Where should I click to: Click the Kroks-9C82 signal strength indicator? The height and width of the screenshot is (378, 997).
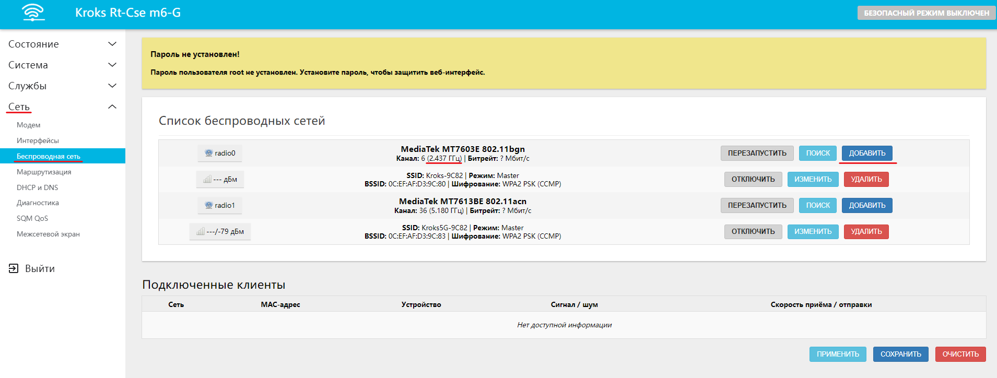(220, 179)
